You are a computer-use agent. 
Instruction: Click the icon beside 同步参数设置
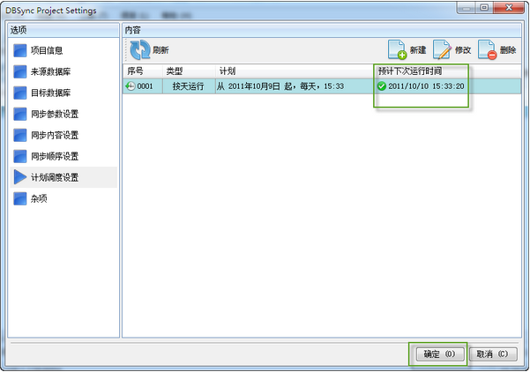click(x=20, y=115)
